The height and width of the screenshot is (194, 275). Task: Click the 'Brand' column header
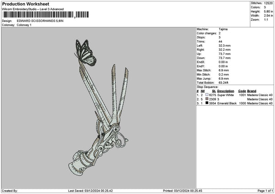click(x=252, y=91)
